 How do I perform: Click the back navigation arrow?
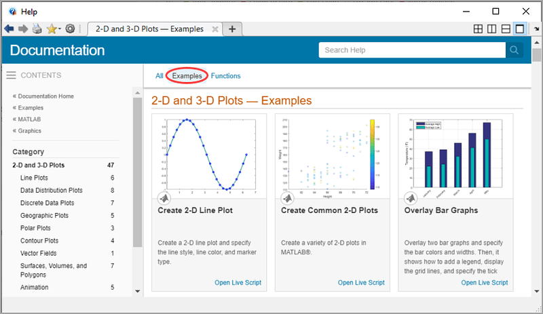[x=9, y=29]
